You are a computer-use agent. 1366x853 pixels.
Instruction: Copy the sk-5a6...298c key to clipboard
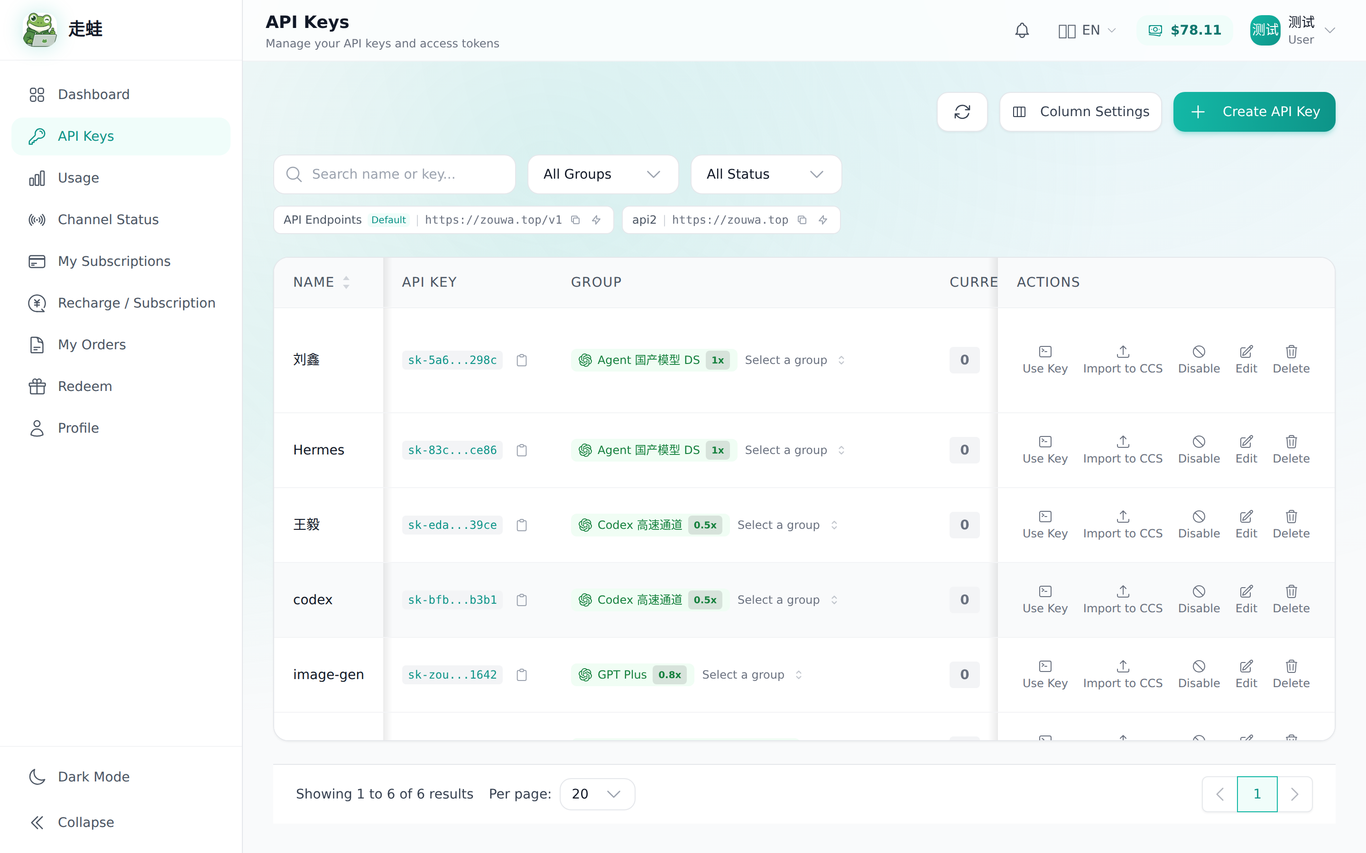click(x=522, y=360)
